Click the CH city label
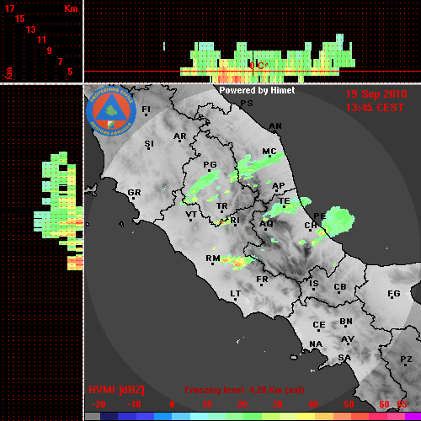The image size is (421, 421). point(311,225)
